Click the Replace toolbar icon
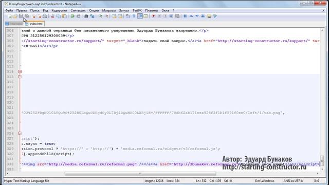 click(92, 16)
